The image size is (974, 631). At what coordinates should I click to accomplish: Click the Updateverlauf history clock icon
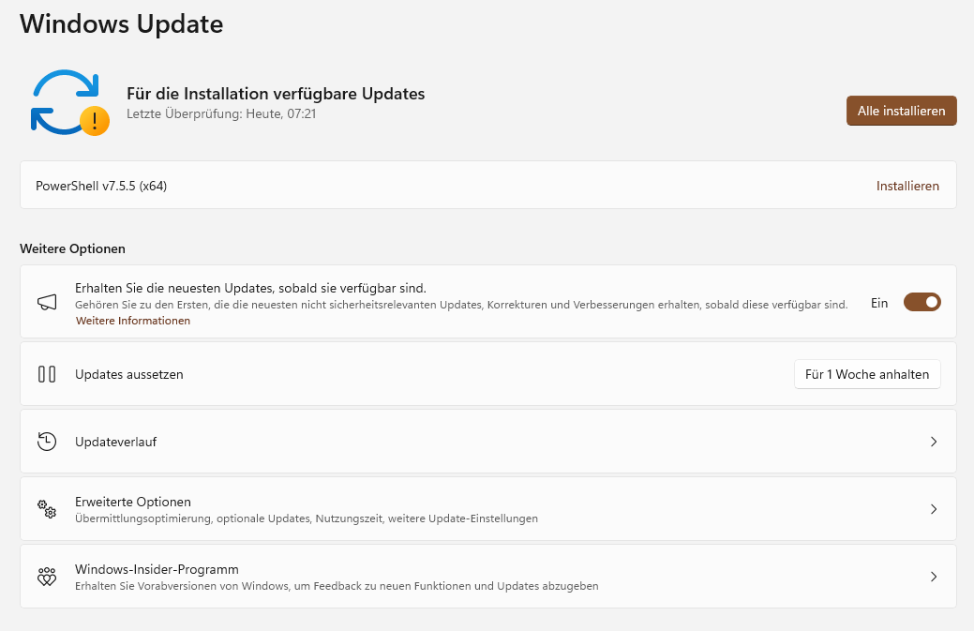(x=47, y=442)
